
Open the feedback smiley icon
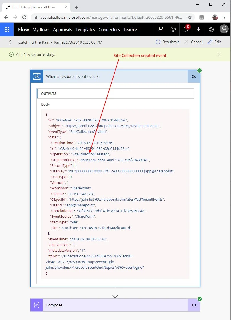click(x=173, y=29)
